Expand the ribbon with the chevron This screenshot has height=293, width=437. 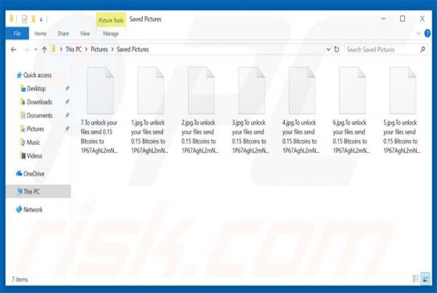click(x=418, y=34)
